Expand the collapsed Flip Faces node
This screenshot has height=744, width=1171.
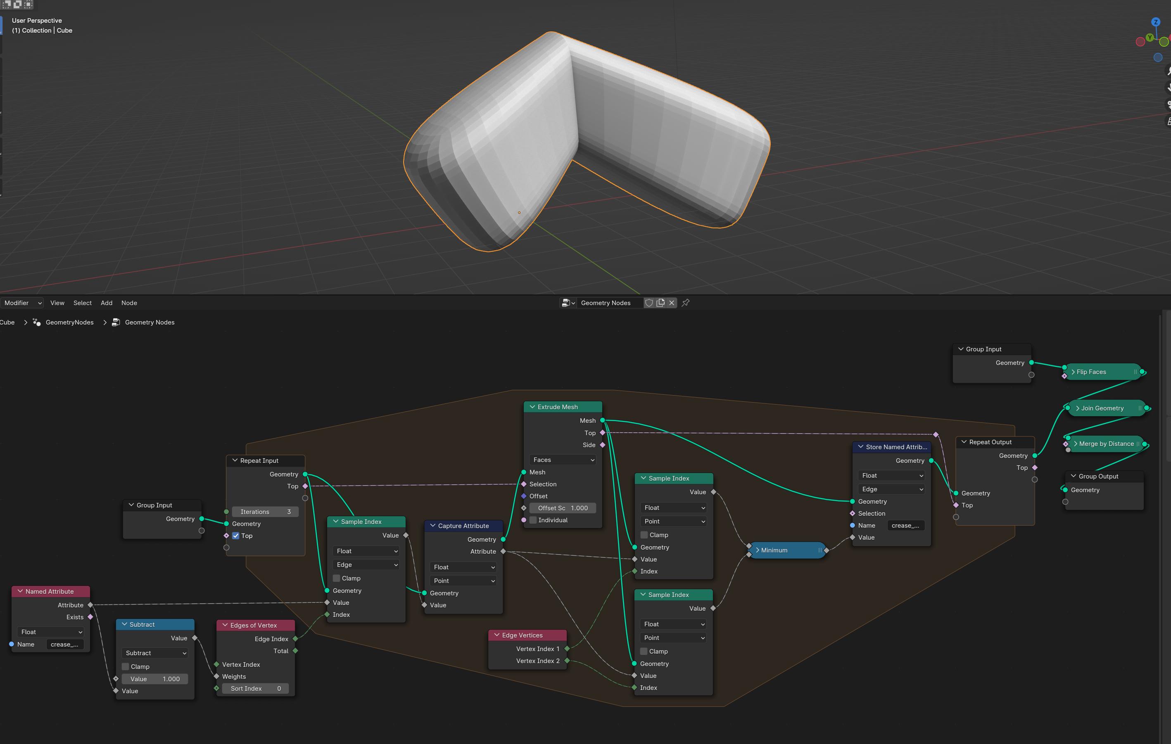point(1073,372)
